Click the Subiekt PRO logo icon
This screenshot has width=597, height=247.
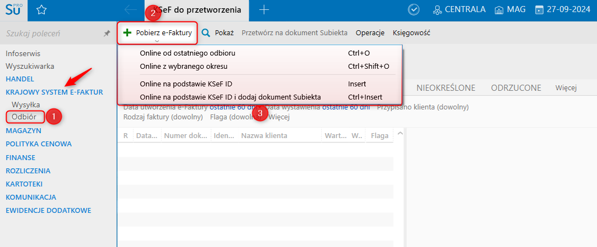coord(14,10)
